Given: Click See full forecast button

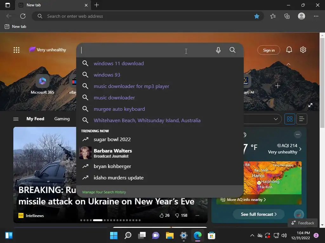Looking at the screenshot, I should click(258, 214).
